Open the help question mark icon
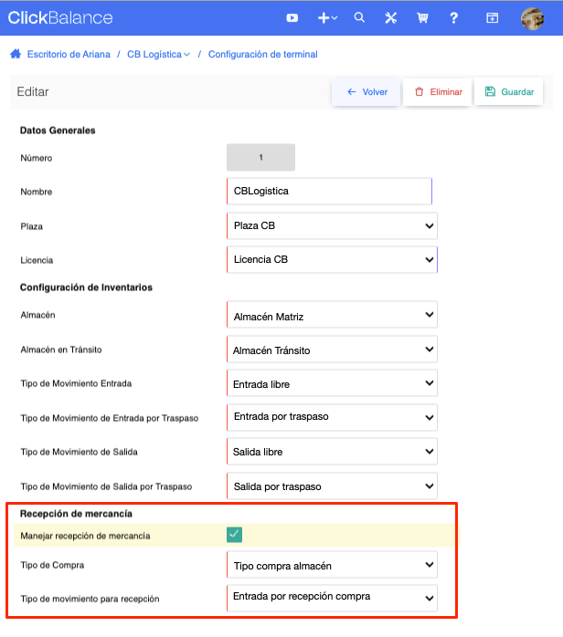Screen dimensions: 563x637 454,18
